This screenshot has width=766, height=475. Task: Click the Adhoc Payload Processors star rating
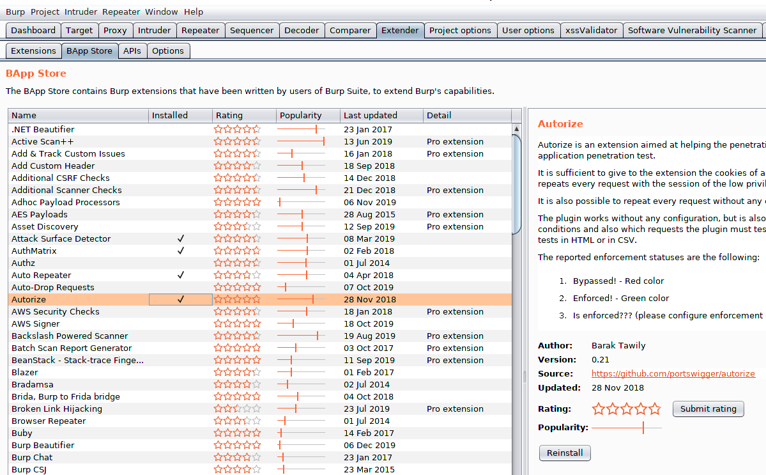point(238,202)
